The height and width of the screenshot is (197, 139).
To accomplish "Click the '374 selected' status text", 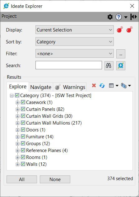I will point(120,179).
